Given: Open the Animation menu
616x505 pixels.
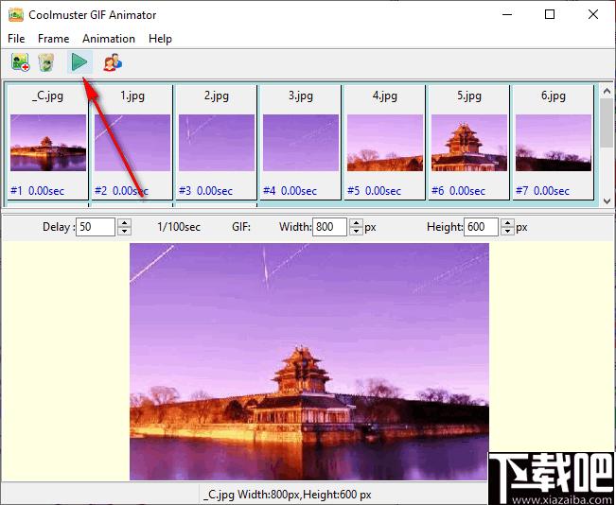Looking at the screenshot, I should (109, 39).
